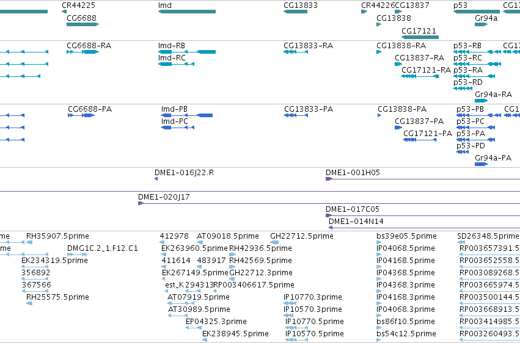
Task: Click the p53 gene label
Action: tap(460, 5)
